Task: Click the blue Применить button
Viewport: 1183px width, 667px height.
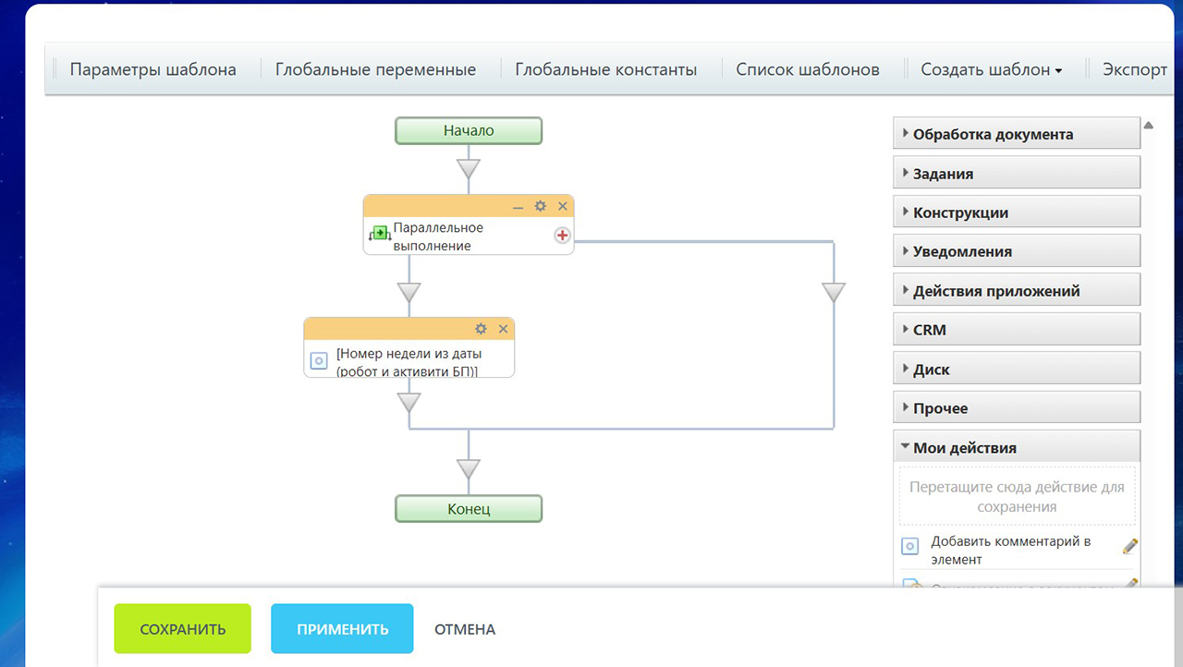Action: pyautogui.click(x=343, y=629)
